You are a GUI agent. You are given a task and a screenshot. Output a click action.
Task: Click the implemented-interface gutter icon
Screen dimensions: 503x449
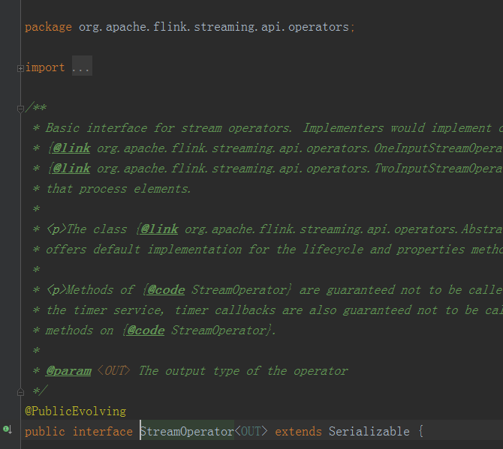point(7,430)
